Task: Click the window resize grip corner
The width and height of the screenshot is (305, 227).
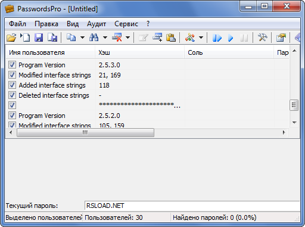Action: tap(297, 219)
